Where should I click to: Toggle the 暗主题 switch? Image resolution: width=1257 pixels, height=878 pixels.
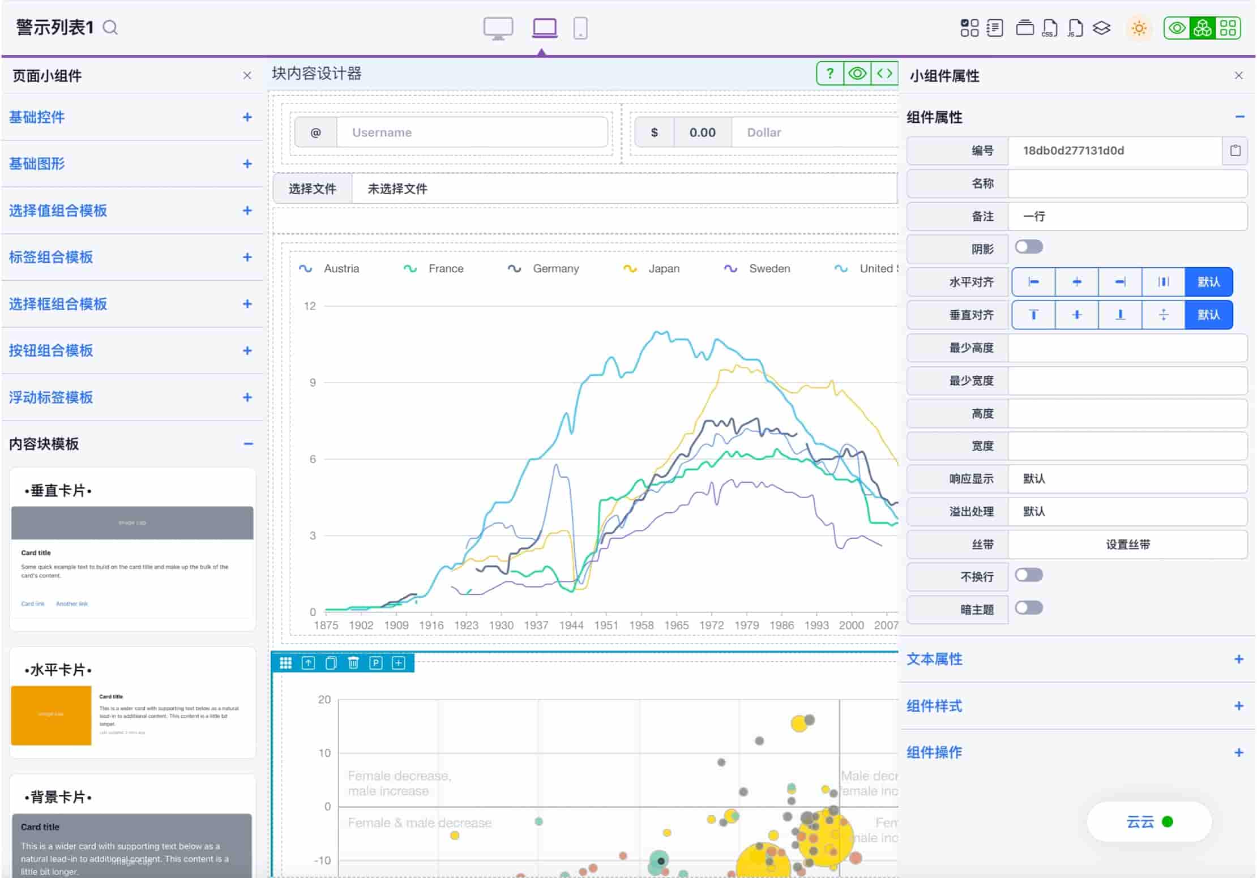[1029, 609]
